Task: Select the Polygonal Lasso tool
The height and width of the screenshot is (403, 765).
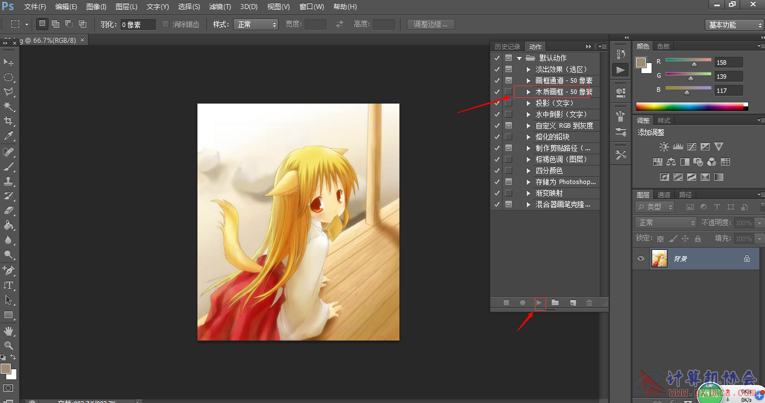Action: [8, 92]
